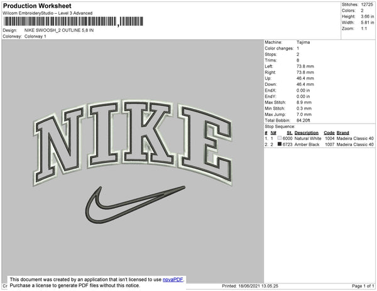Viewport: 377px width, 291px height.
Task: Click the stitch count 6000
Action: pyautogui.click(x=287, y=139)
